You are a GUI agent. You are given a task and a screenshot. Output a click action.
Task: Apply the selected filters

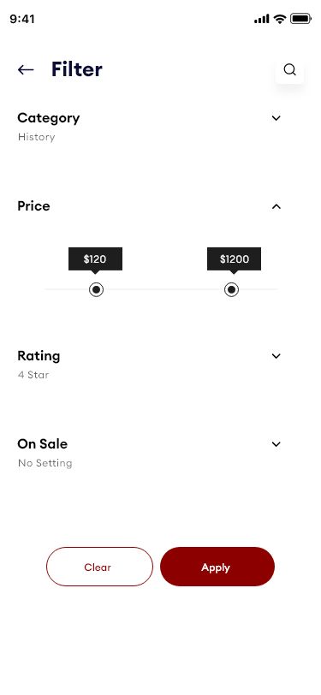217,567
